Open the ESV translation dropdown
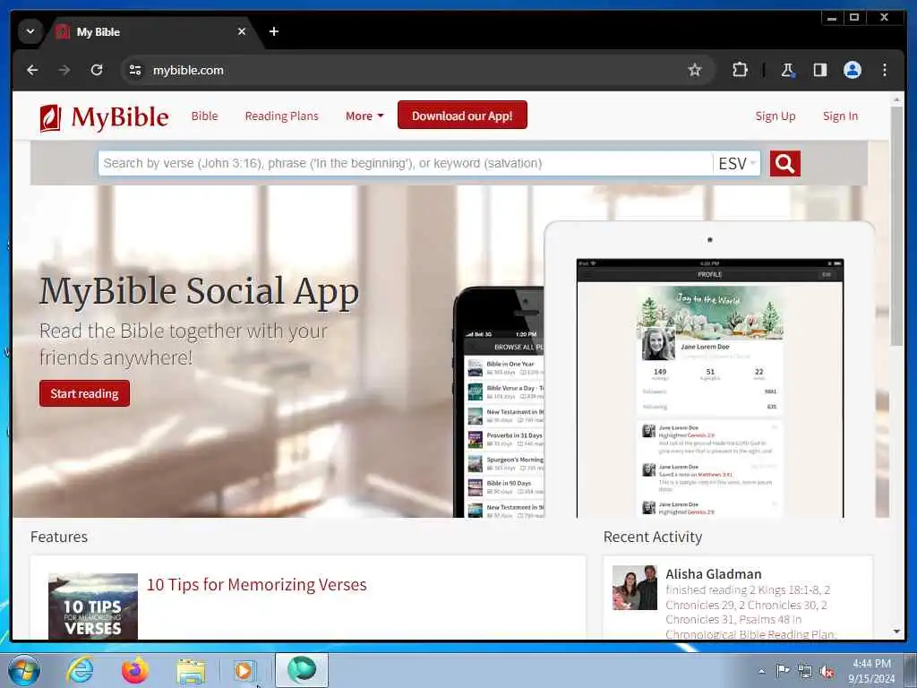 click(x=736, y=163)
